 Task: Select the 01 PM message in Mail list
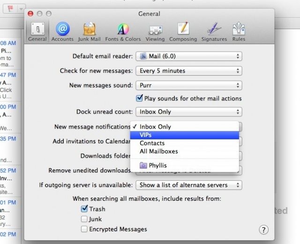(9, 213)
